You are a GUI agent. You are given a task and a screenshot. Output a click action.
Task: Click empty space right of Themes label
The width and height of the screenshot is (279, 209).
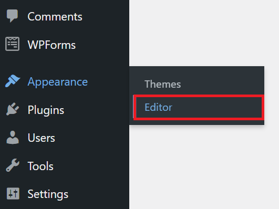tap(222, 84)
